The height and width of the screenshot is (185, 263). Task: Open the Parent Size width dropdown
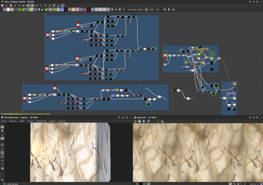pyautogui.click(x=141, y=10)
